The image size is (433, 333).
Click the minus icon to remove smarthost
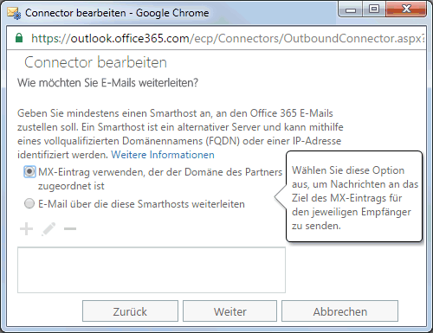(x=70, y=229)
